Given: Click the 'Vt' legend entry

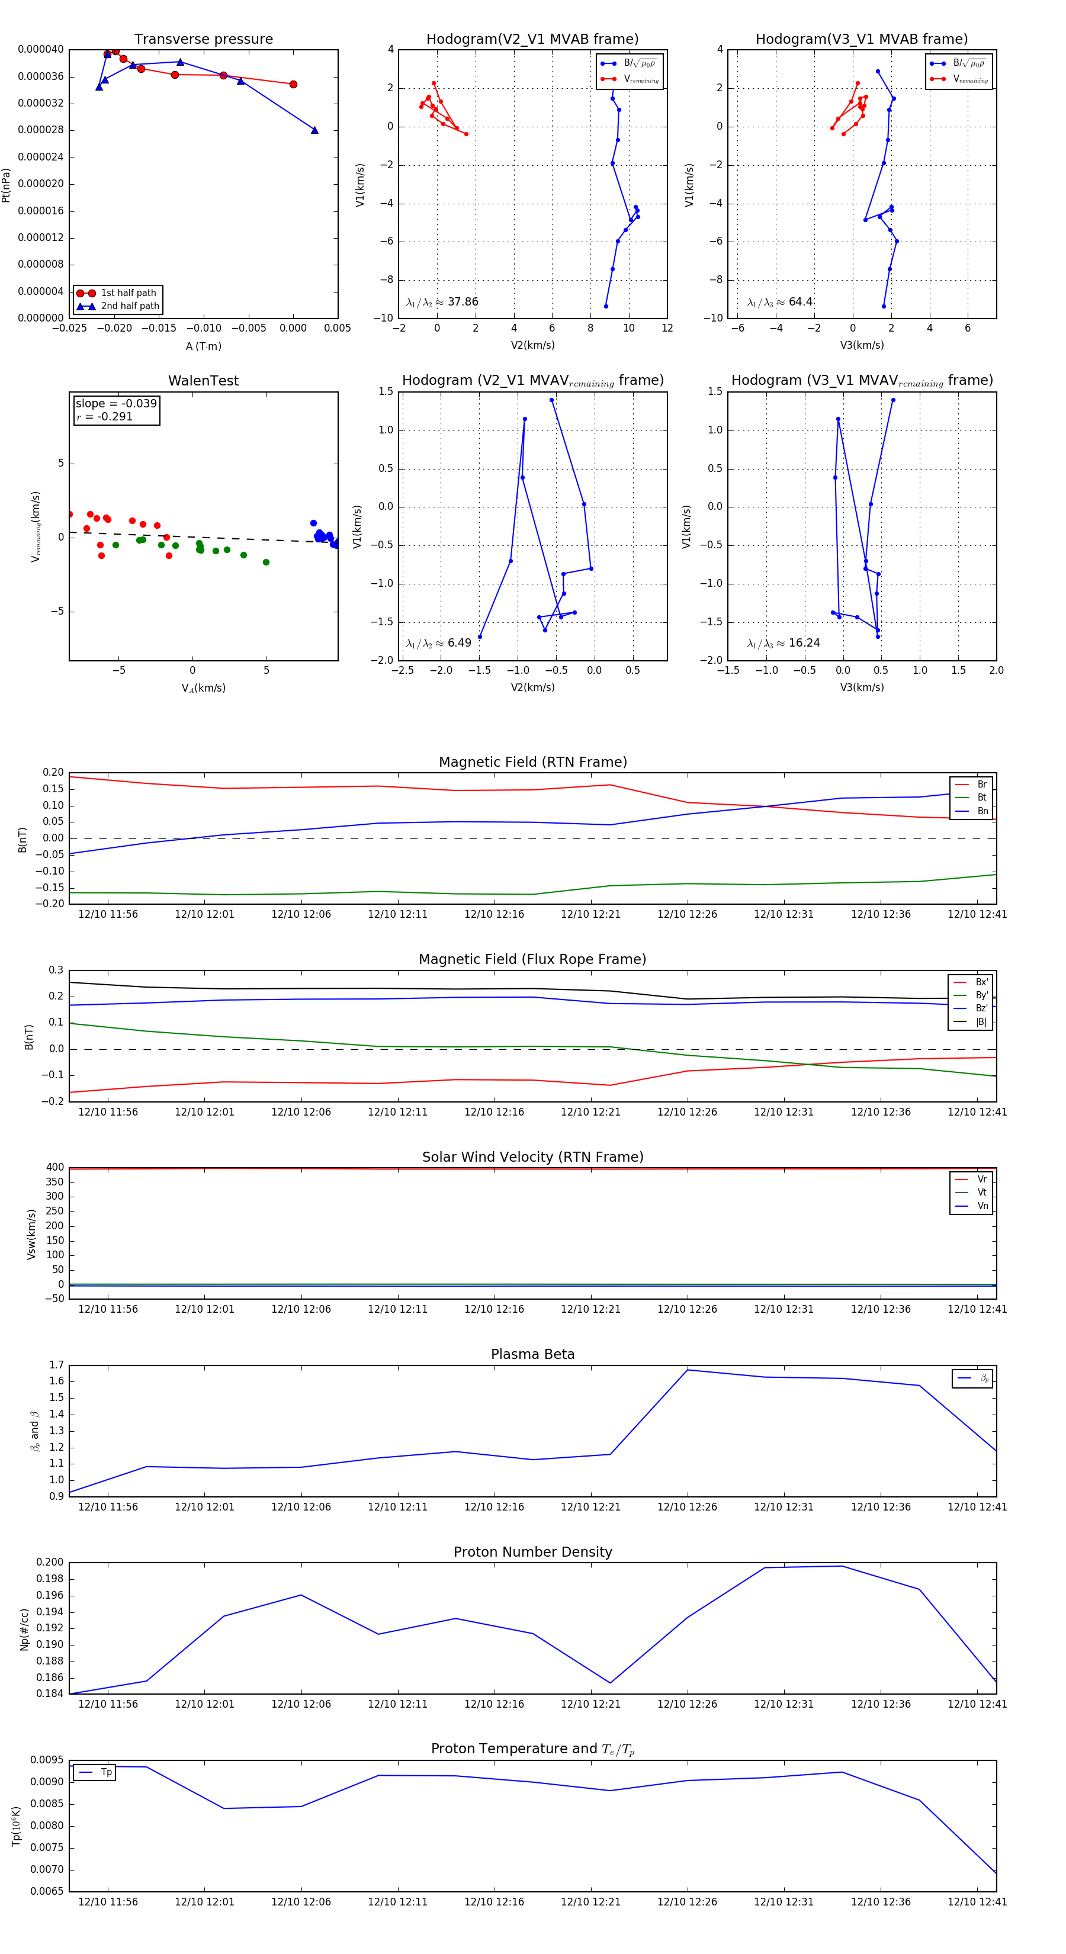Looking at the screenshot, I should tap(971, 1193).
